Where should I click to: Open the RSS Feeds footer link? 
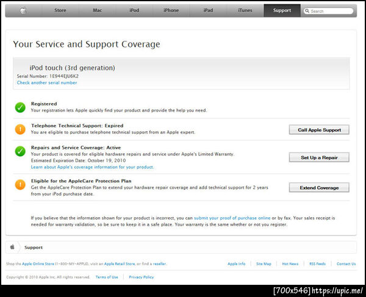coord(317,264)
